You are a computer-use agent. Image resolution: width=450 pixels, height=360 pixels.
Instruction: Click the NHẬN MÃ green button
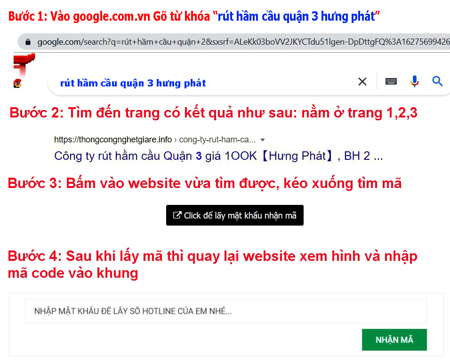pyautogui.click(x=394, y=339)
